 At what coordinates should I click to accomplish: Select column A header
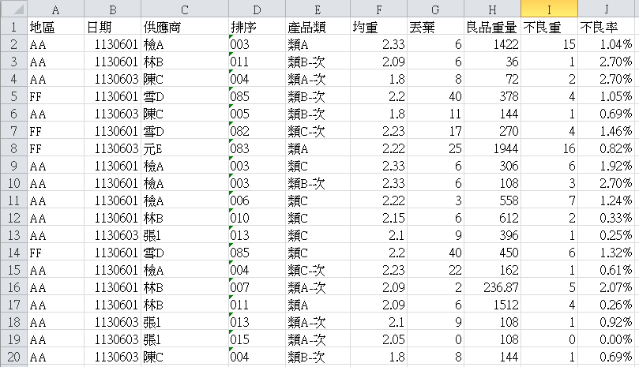pos(56,9)
